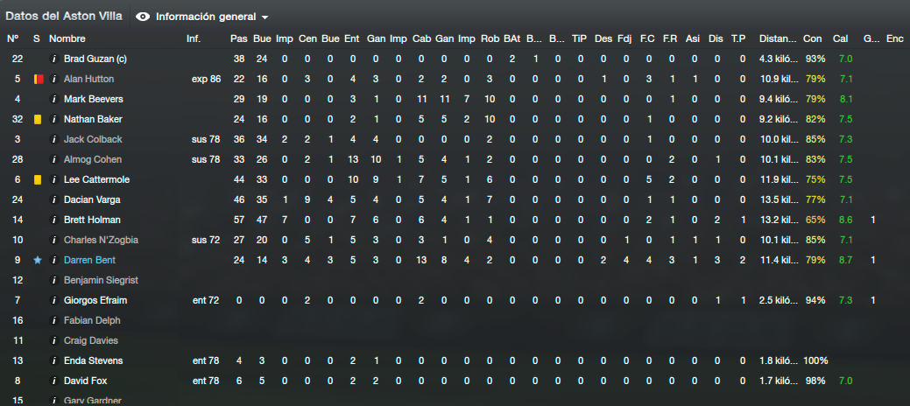Sort players by Cal rating column
910x406 pixels.
click(840, 38)
